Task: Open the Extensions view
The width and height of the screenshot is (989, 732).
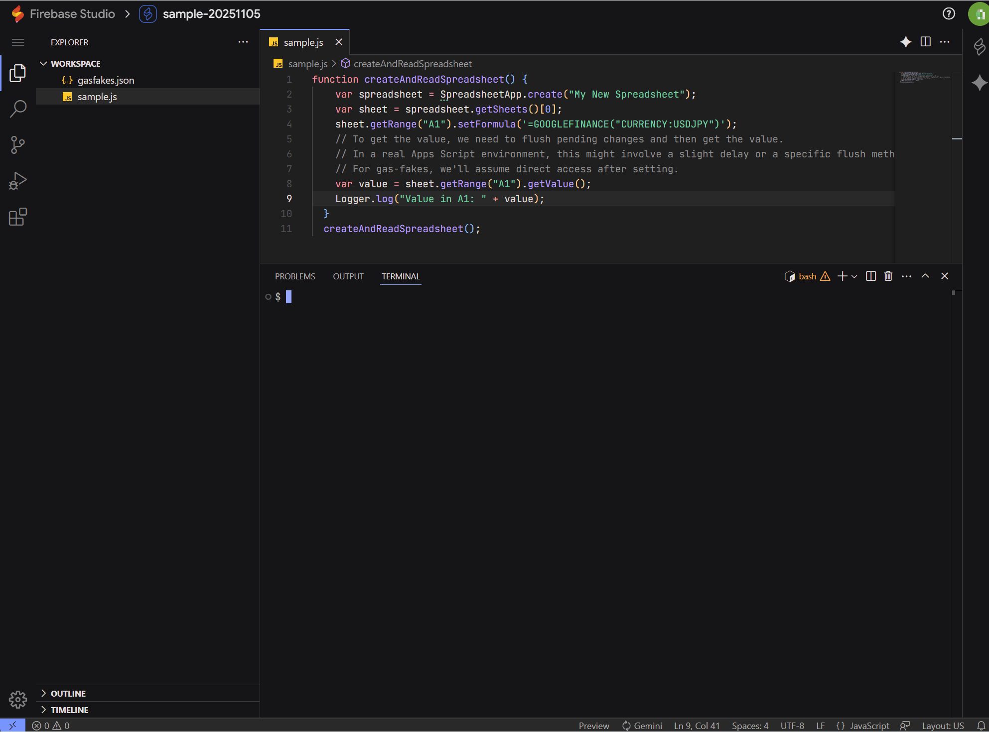Action: point(18,217)
